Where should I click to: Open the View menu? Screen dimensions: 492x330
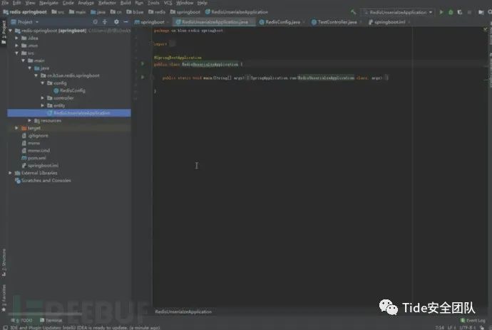tap(30, 3)
